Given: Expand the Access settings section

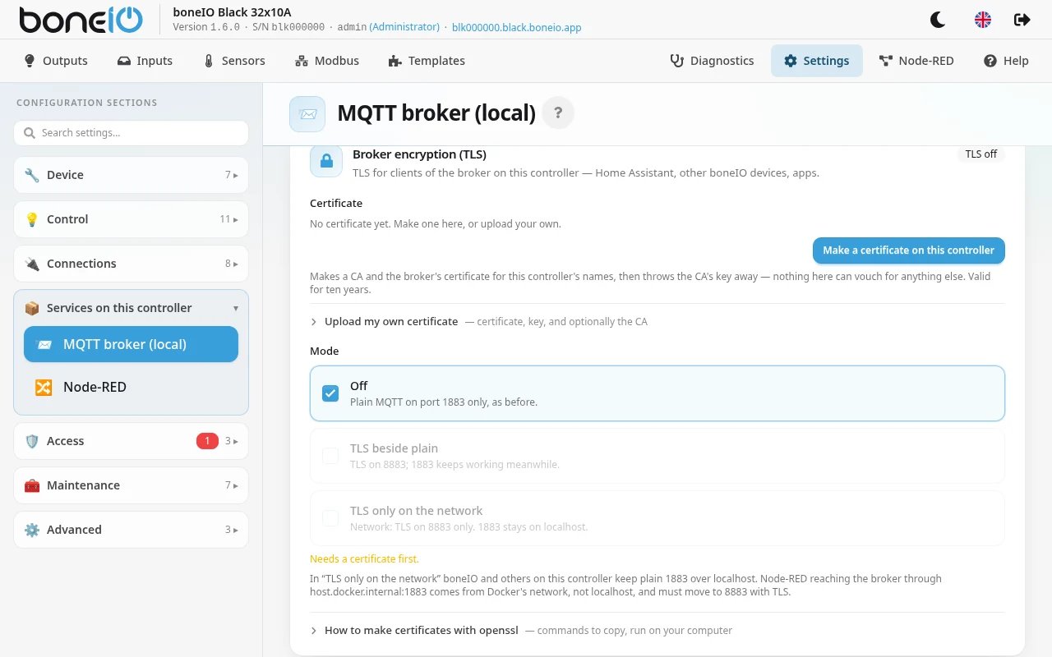Looking at the screenshot, I should point(131,441).
